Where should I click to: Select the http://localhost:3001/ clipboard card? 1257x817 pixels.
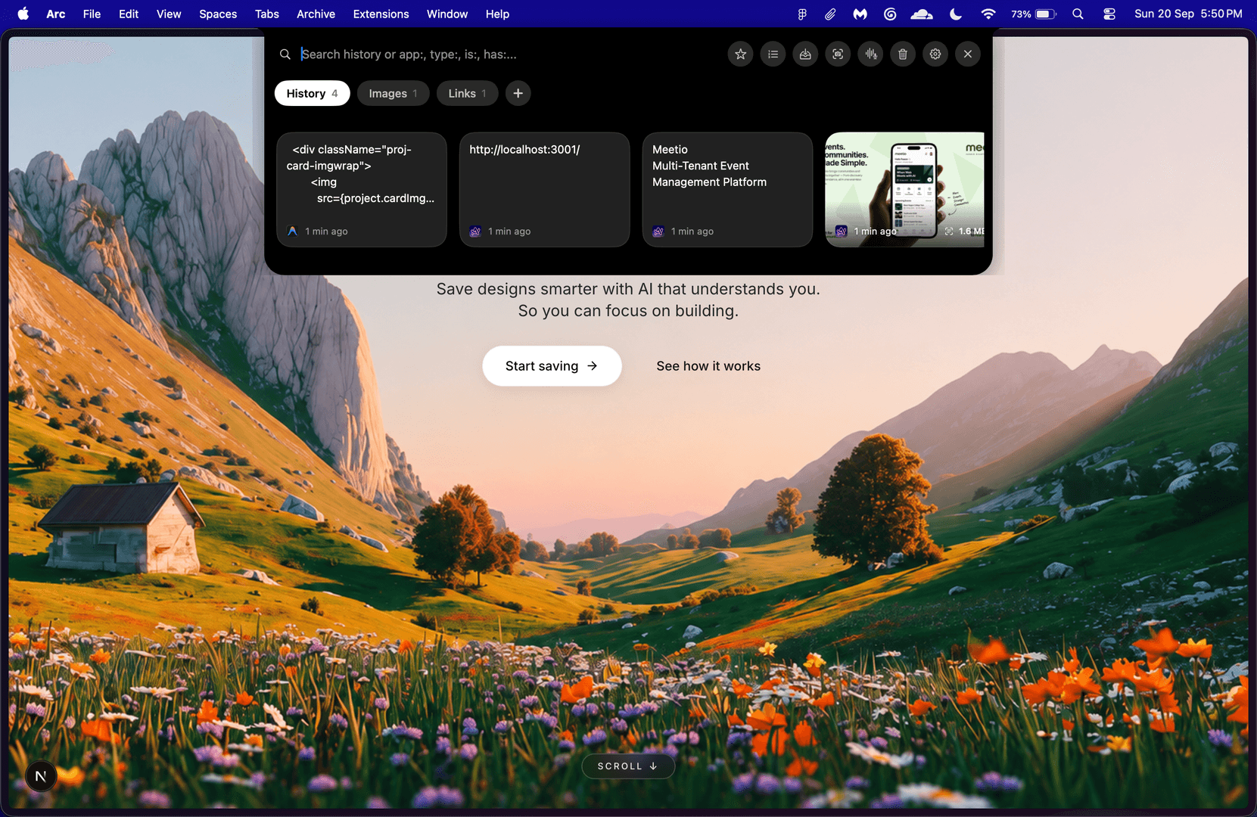coord(545,190)
